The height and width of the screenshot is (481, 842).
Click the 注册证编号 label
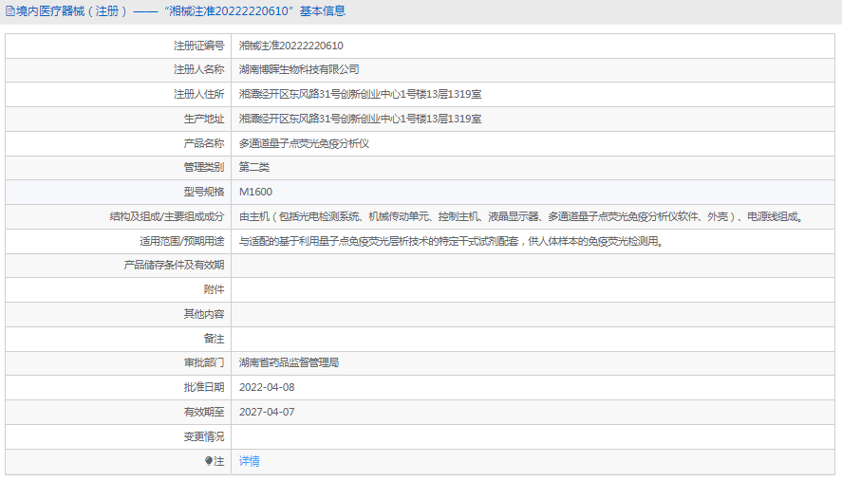198,46
